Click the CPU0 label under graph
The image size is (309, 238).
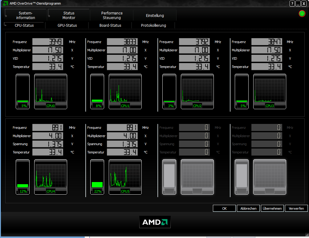coord(51,106)
